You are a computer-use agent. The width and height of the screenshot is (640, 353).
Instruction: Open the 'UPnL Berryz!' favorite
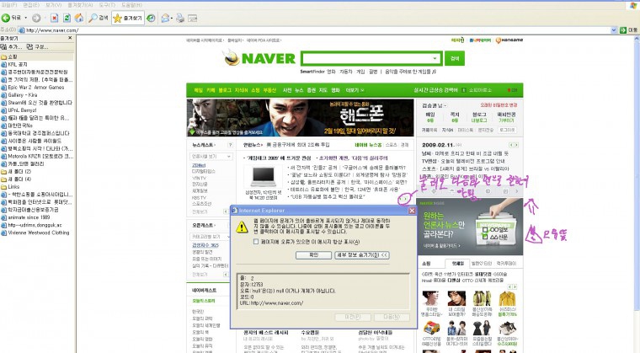tap(22, 110)
